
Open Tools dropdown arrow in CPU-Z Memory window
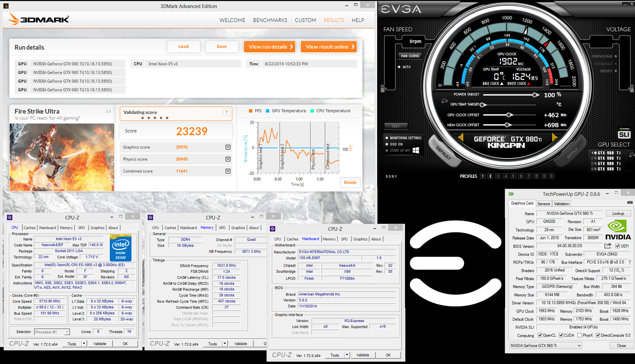pyautogui.click(x=224, y=344)
